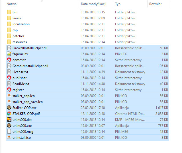182x153 pixels.
Task: Click the unins000.exe radiation icon
Action: (9, 126)
